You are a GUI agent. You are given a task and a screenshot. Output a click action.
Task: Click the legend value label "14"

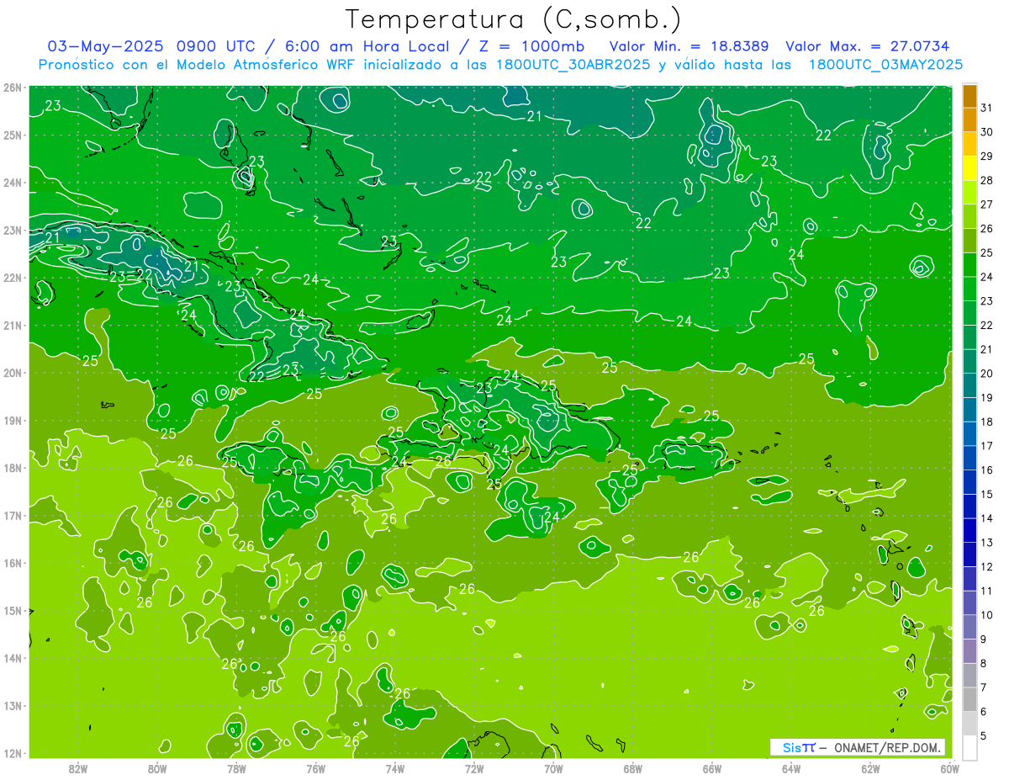tap(987, 518)
